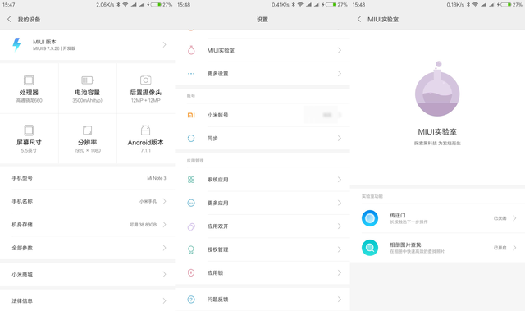Open 更多设置 row chevron
This screenshot has height=311, width=525.
click(339, 74)
